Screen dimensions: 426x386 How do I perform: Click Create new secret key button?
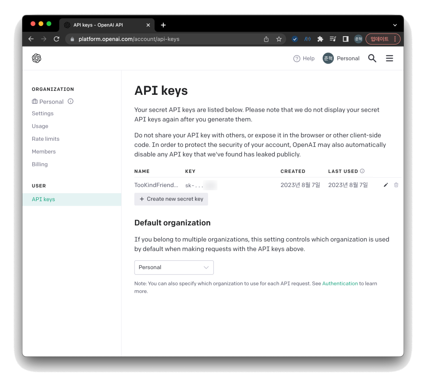[x=171, y=199]
